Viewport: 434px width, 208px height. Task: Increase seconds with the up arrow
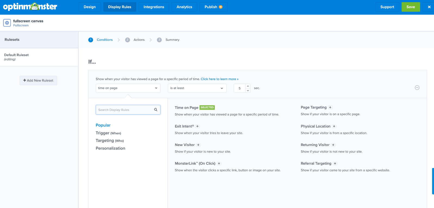[248, 86]
